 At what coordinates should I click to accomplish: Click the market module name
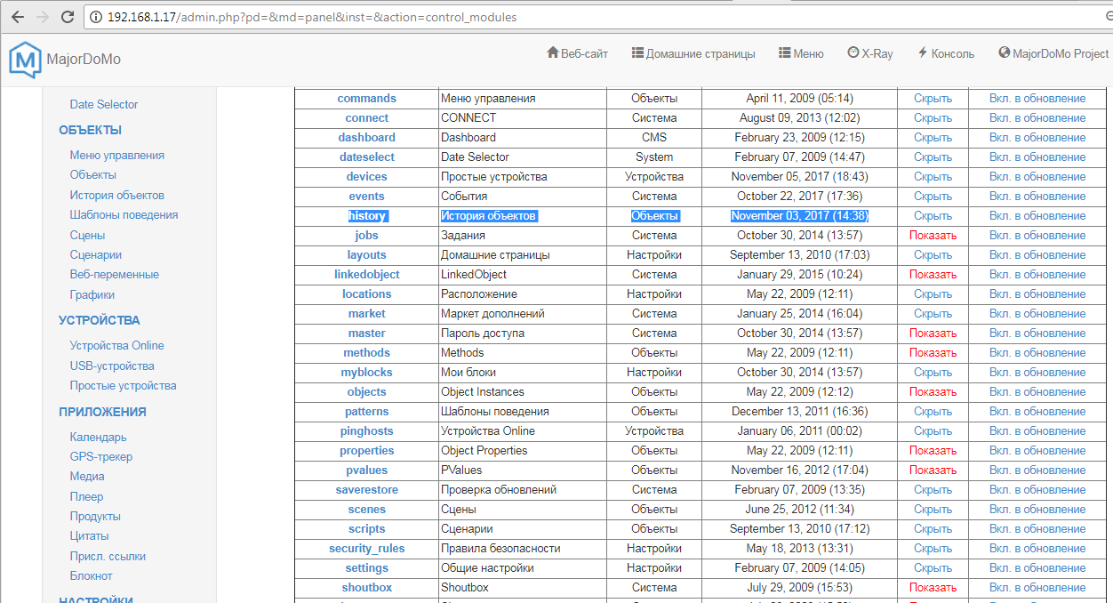coord(367,313)
